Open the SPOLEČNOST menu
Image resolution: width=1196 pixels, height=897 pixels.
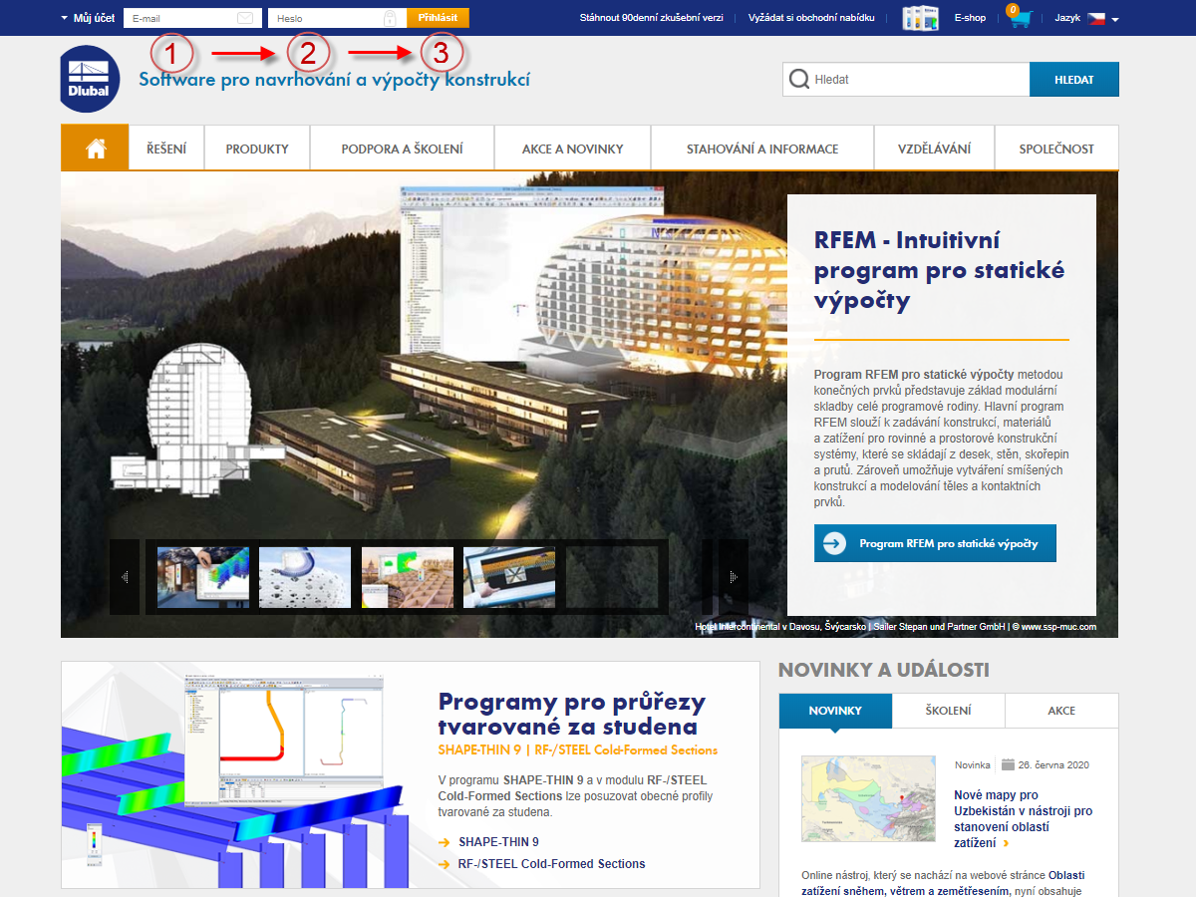1056,149
